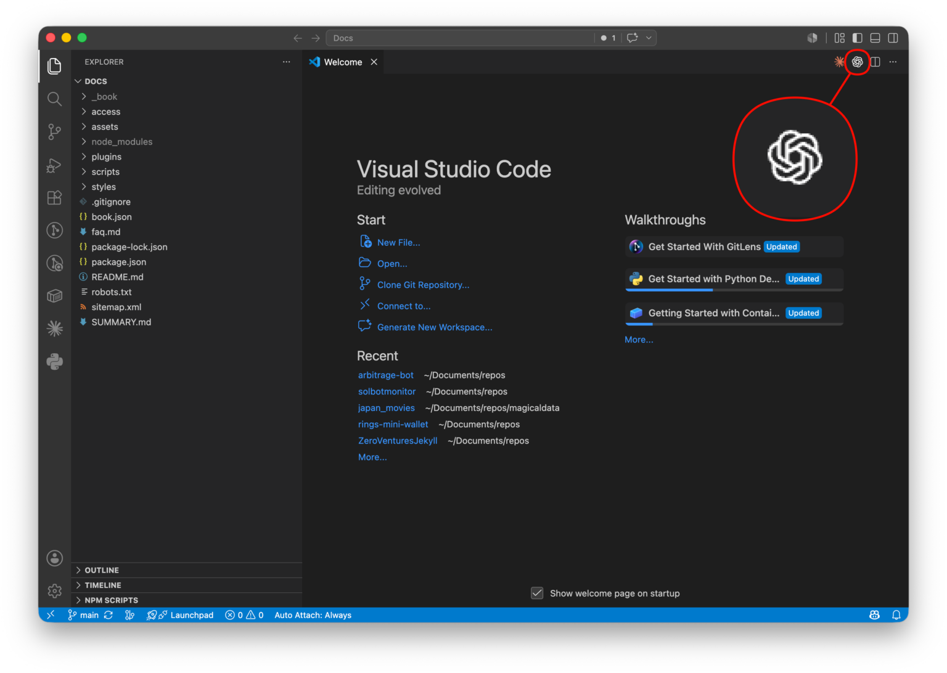Open book.json file

click(186, 217)
